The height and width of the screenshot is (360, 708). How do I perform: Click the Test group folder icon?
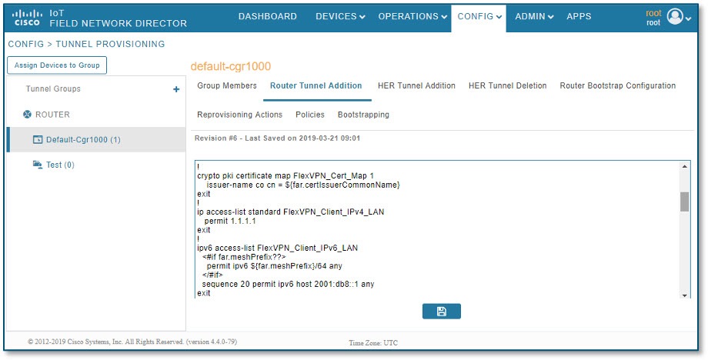point(38,164)
